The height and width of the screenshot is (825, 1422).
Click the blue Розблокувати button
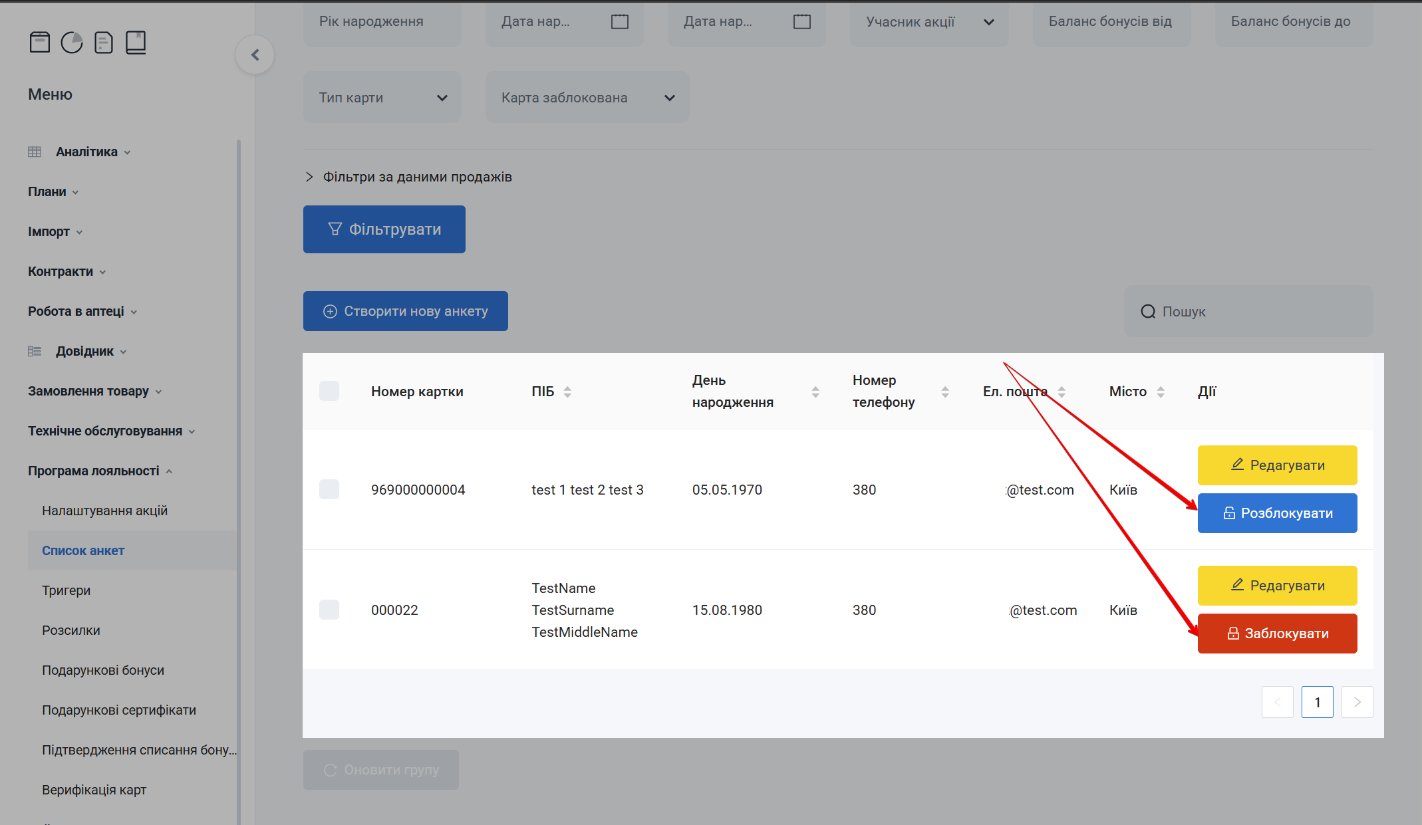pos(1277,513)
